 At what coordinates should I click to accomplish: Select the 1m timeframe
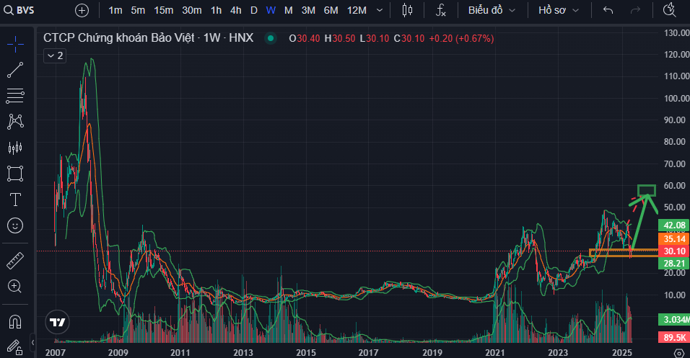point(115,10)
